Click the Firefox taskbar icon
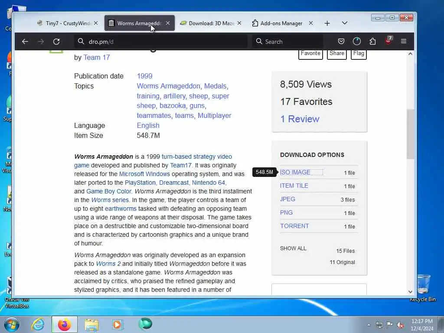444x333 pixels. tap(65, 324)
